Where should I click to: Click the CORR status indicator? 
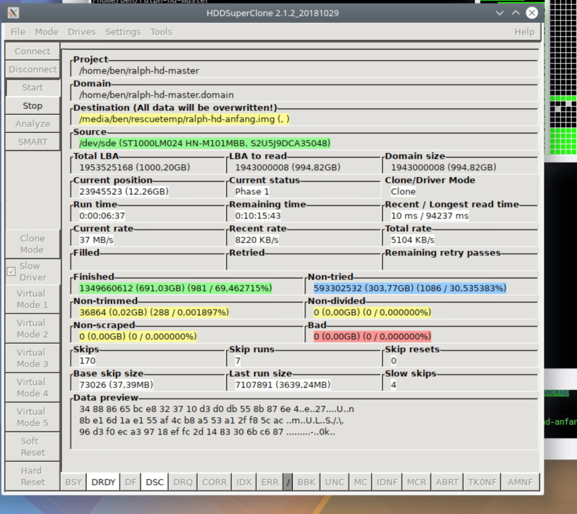point(214,482)
